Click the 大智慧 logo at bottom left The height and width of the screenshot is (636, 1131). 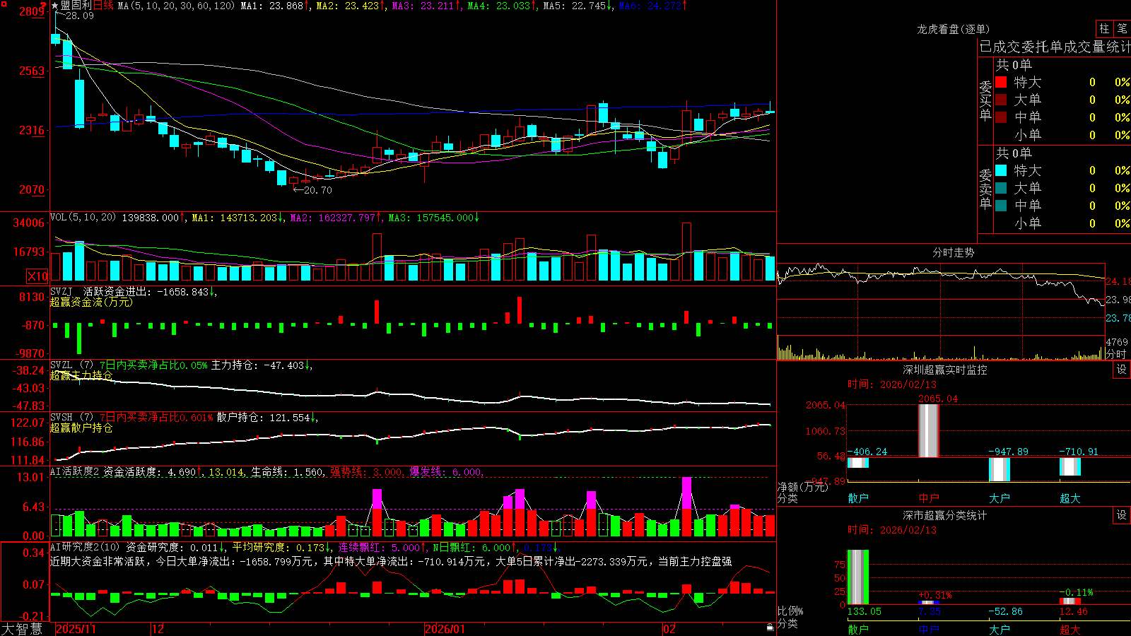point(22,629)
